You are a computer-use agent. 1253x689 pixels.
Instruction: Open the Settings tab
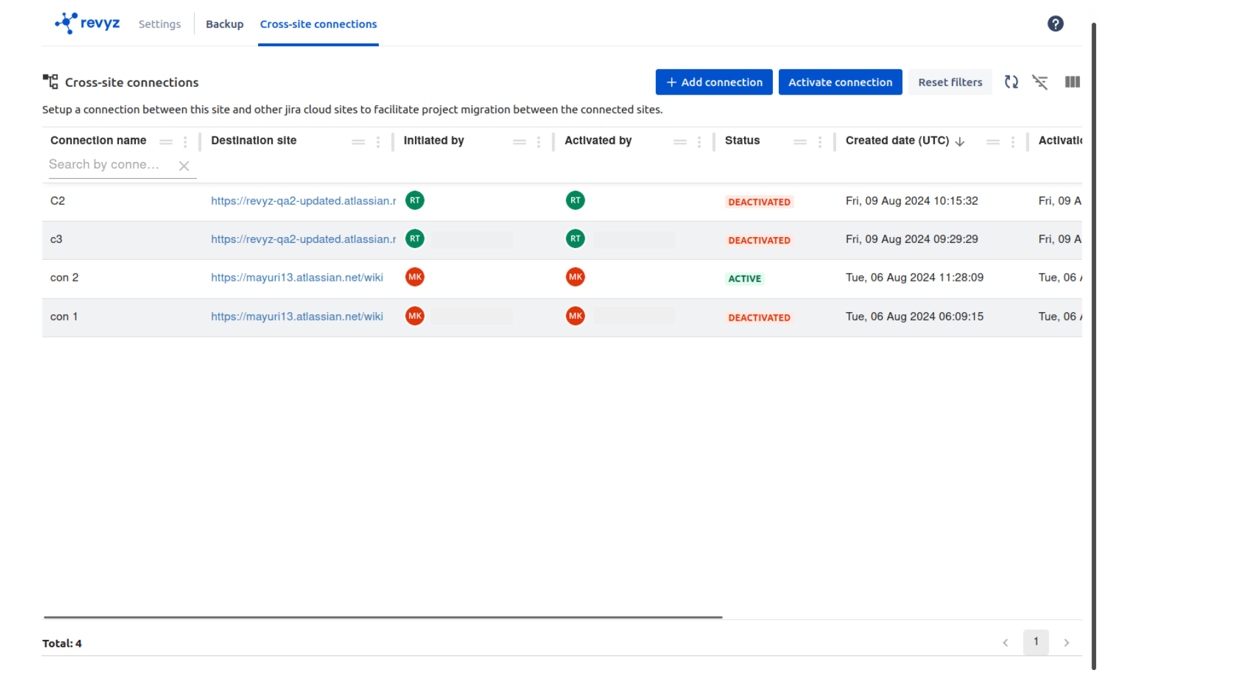159,24
